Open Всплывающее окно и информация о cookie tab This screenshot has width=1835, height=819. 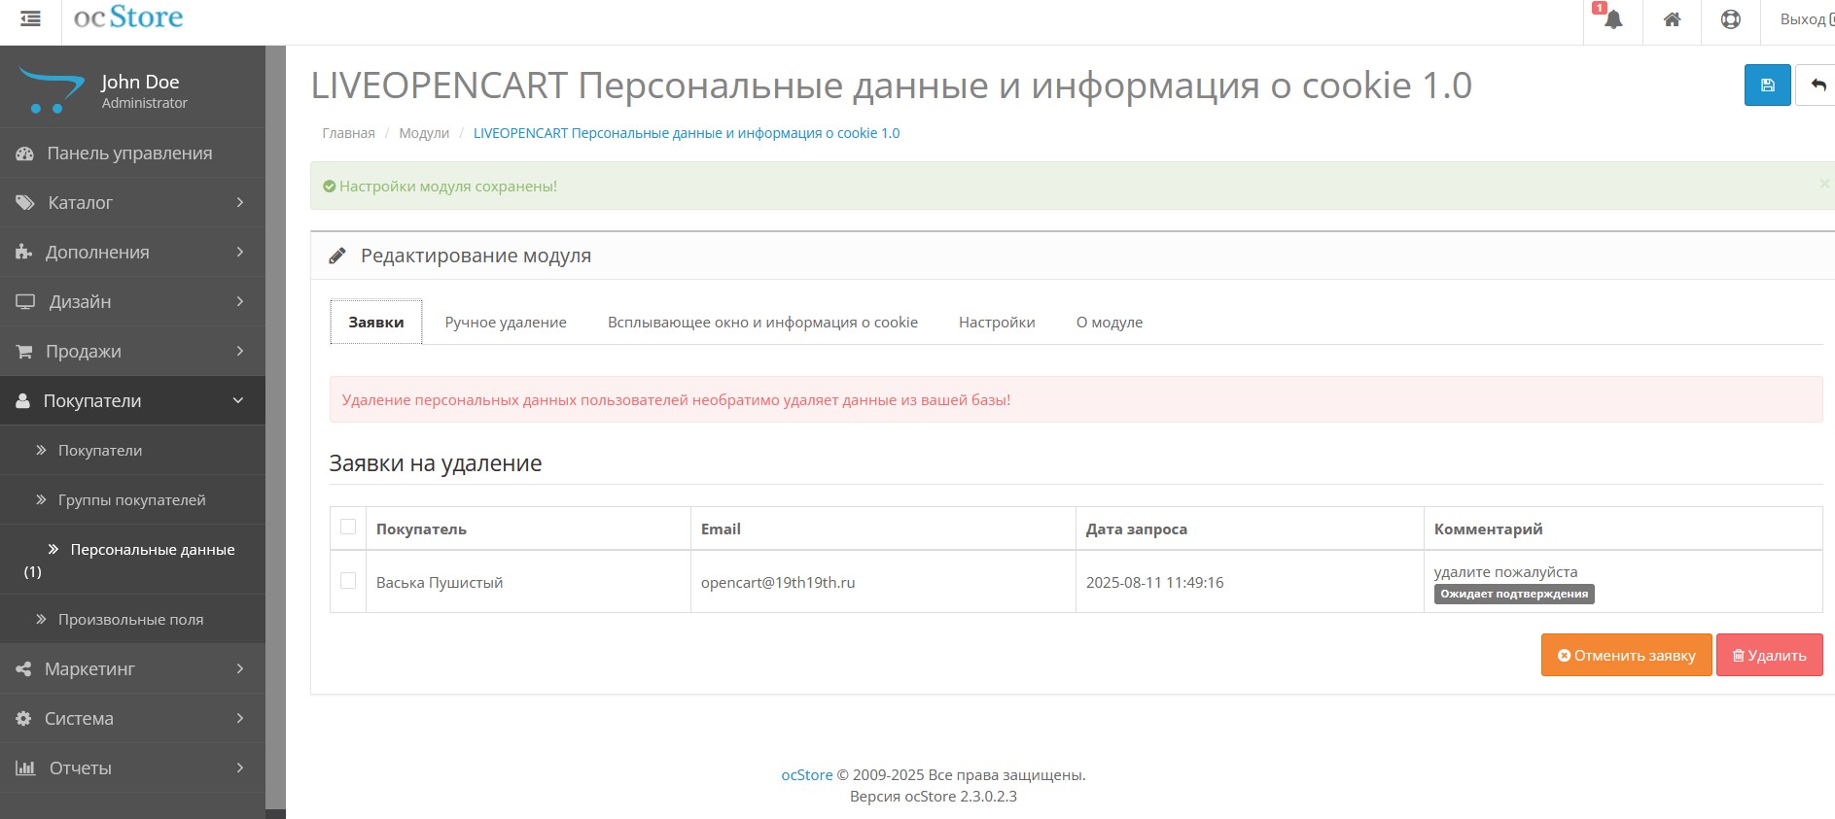762,322
